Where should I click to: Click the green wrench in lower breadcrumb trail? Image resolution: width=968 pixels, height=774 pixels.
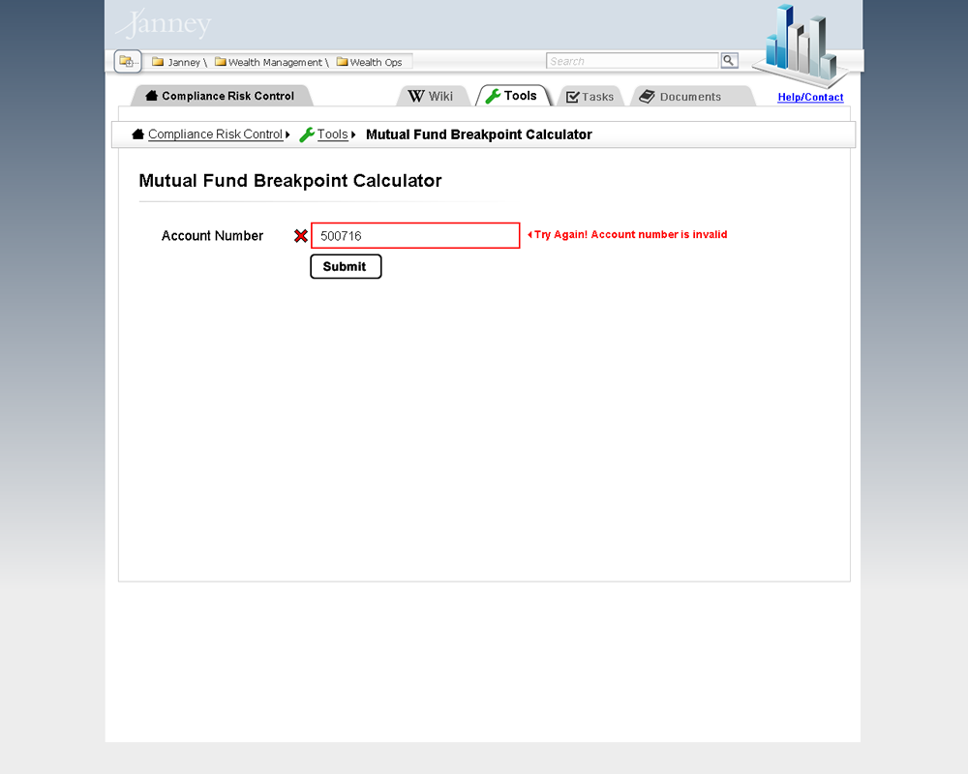306,134
